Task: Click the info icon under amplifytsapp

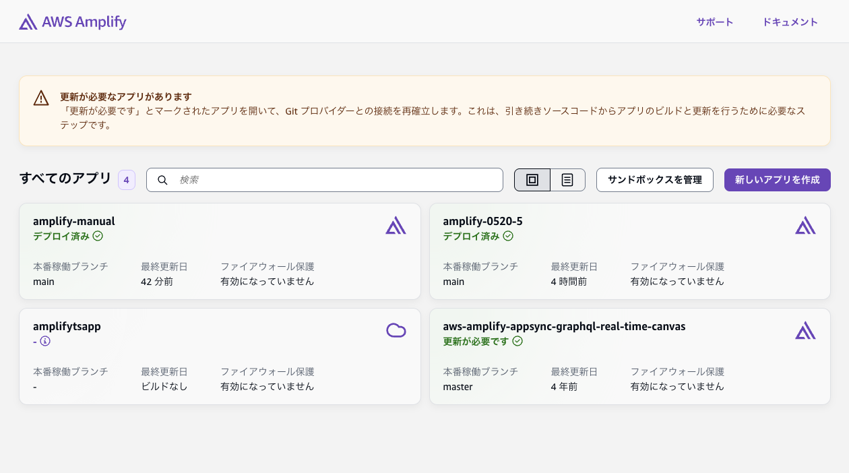Action: [45, 341]
